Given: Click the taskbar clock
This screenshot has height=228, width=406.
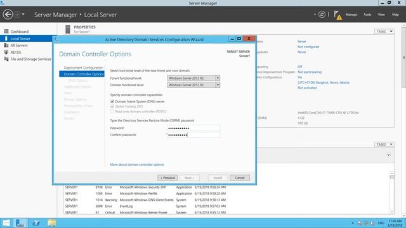Looking at the screenshot, I should (x=395, y=223).
